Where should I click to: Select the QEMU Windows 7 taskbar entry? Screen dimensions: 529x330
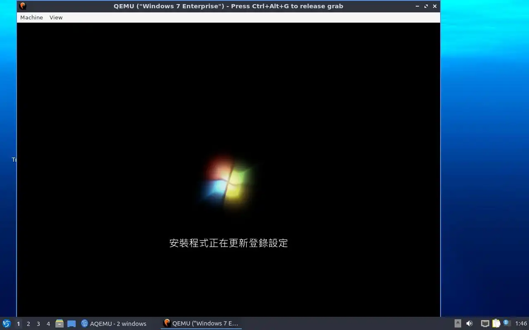click(x=201, y=323)
